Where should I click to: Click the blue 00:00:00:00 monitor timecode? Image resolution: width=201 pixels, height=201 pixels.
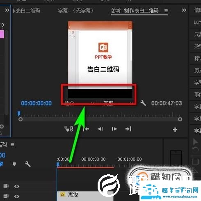pyautogui.click(x=37, y=103)
